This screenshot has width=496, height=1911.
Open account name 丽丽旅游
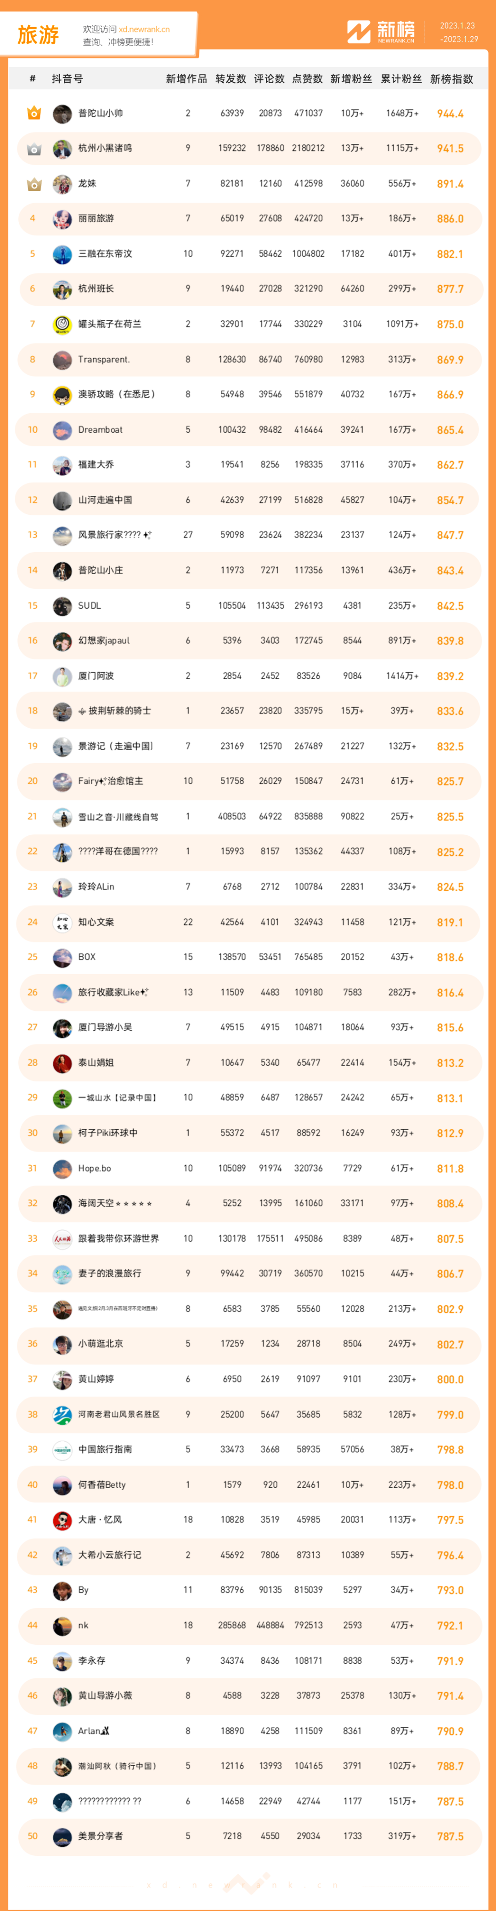(96, 219)
